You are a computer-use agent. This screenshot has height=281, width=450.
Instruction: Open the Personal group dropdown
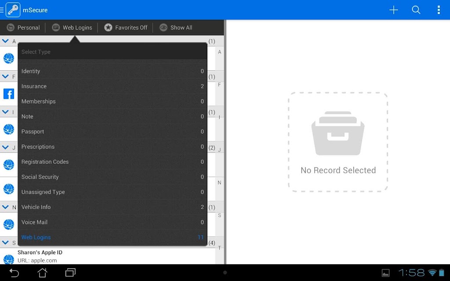[23, 28]
